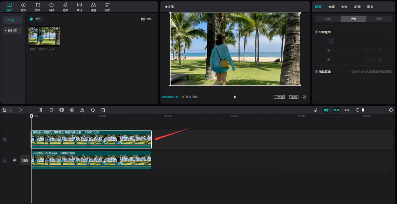397x204 pixels.
Task: Click the 导入 import button
Action: coord(36,19)
